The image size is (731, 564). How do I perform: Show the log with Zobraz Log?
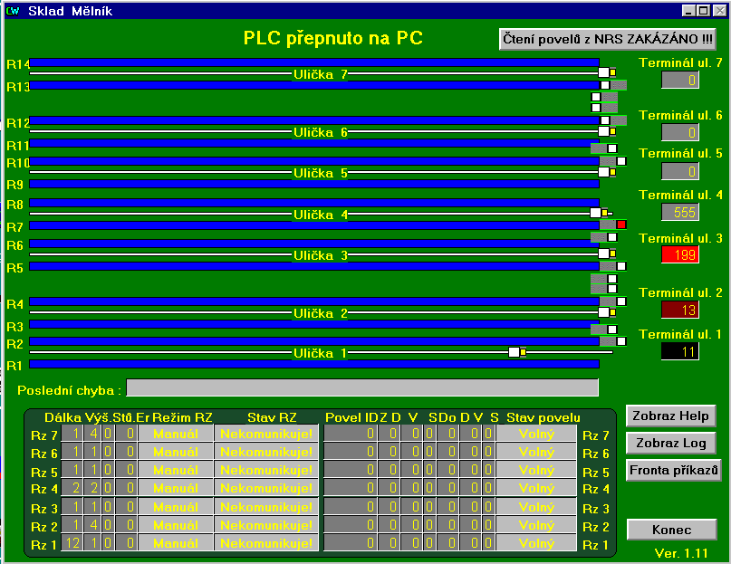[x=671, y=444]
